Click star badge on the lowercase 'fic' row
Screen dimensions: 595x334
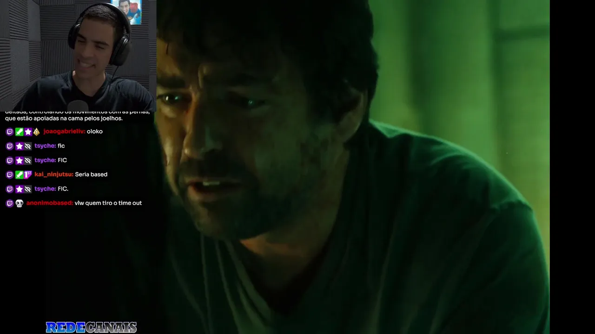click(19, 146)
